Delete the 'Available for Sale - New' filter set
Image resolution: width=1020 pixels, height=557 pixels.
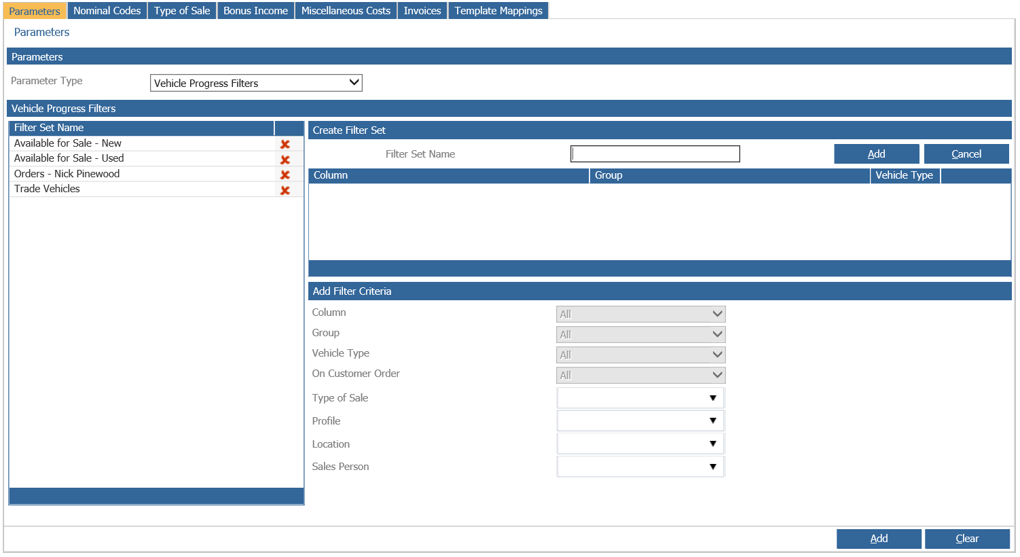[x=285, y=144]
